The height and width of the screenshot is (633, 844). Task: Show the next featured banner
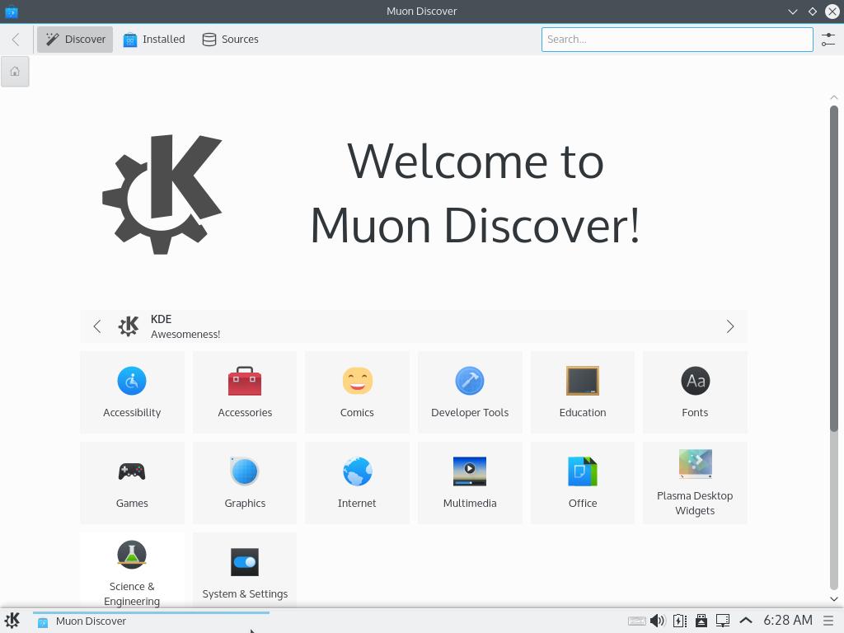click(730, 326)
